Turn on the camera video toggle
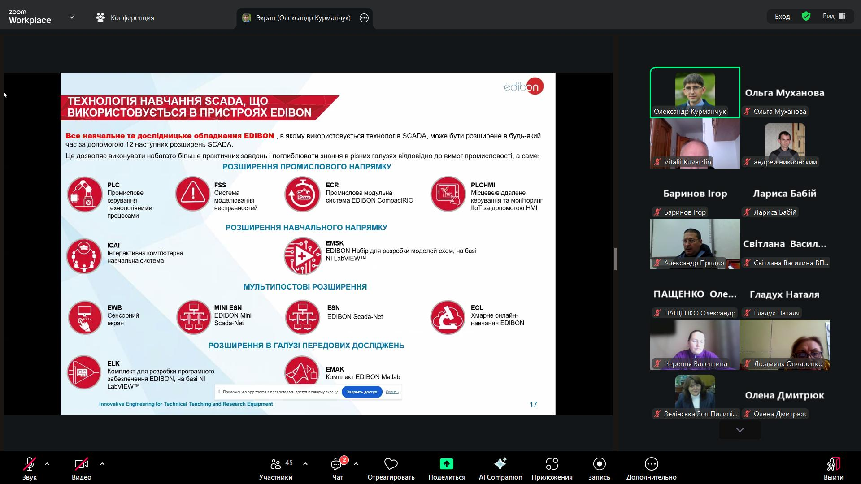The width and height of the screenshot is (861, 484). coord(81,464)
